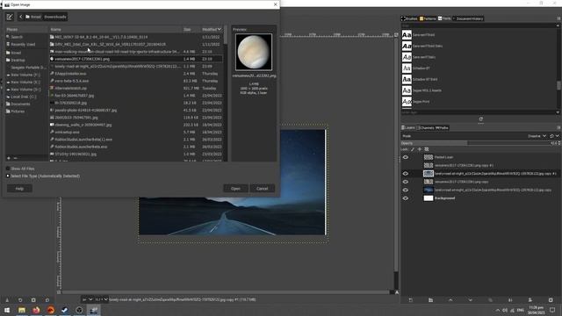Click the Venus preview thumbnail
The height and width of the screenshot is (316, 562).
click(x=254, y=52)
